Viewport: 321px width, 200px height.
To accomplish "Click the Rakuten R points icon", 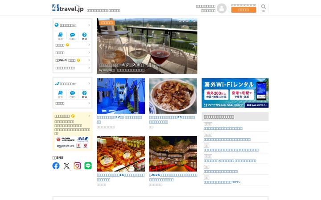I will tap(78, 146).
